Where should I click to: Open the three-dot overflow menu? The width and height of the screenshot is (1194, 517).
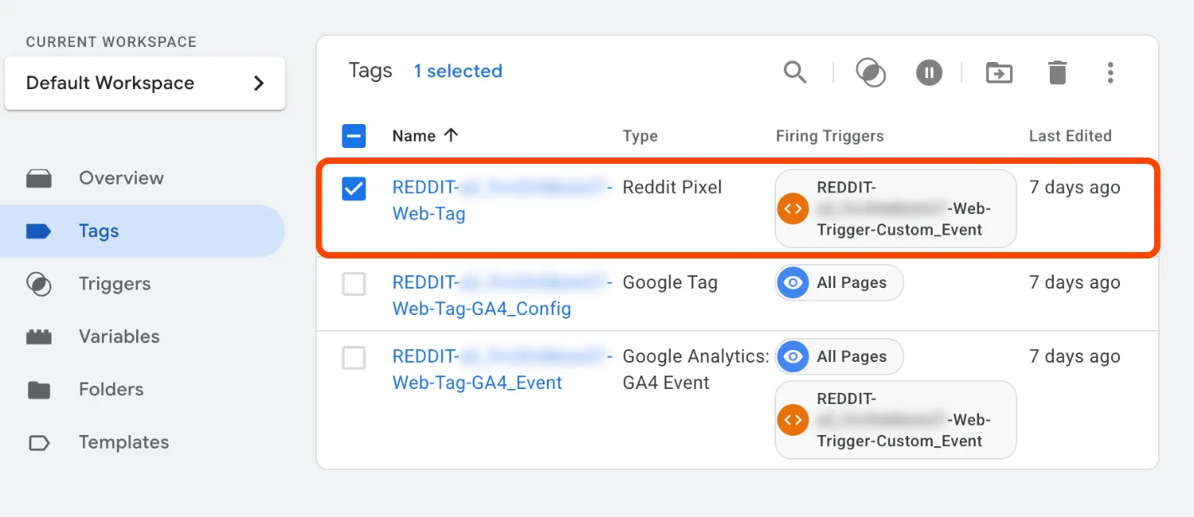[x=1110, y=72]
